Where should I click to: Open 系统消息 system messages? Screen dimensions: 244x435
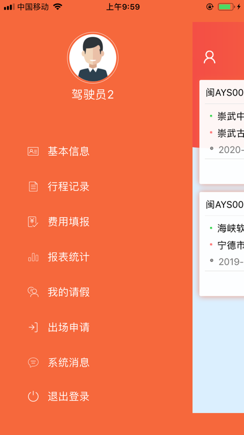(69, 363)
